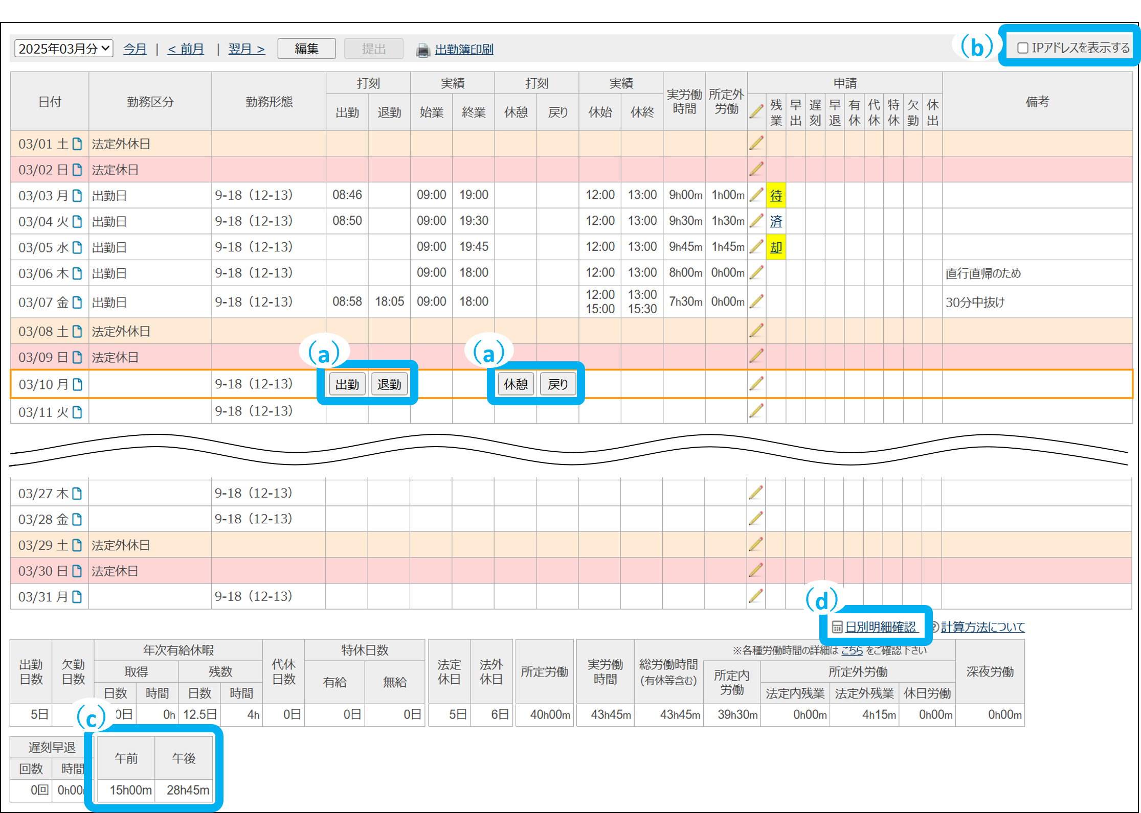Open the 計算方法について help link
The image size is (1141, 813).
(982, 627)
